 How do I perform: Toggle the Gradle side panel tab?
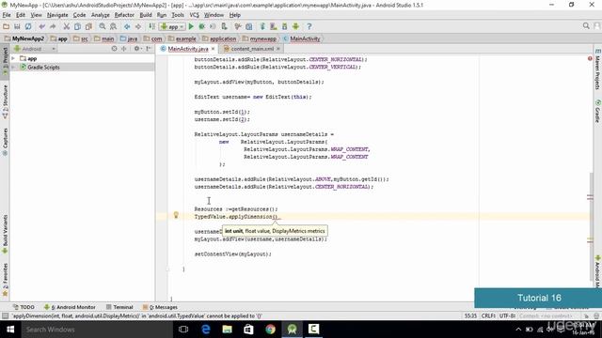[x=598, y=111]
